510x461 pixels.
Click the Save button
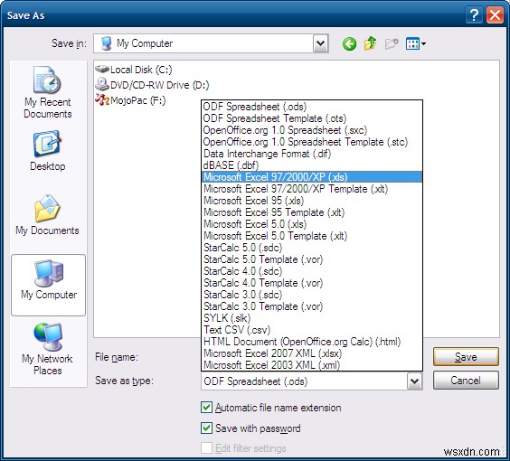[x=466, y=357]
